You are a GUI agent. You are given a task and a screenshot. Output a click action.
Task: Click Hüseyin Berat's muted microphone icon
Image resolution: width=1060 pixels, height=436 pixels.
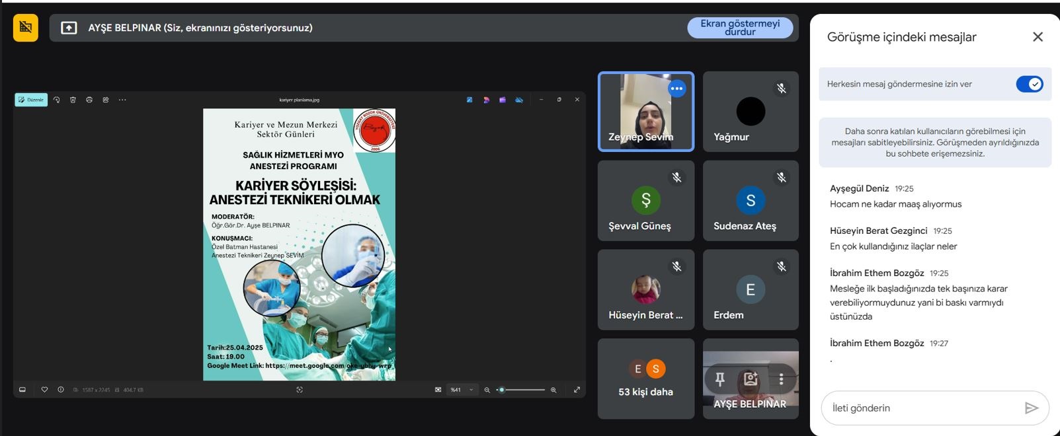[676, 267]
